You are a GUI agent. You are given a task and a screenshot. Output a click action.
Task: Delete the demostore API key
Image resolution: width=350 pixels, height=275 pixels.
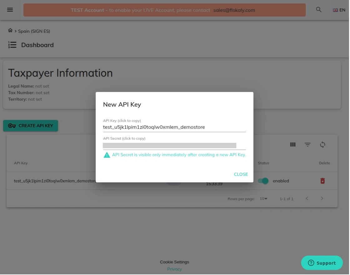[323, 181]
